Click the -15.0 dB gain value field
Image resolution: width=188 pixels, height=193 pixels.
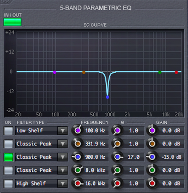[x=171, y=157]
